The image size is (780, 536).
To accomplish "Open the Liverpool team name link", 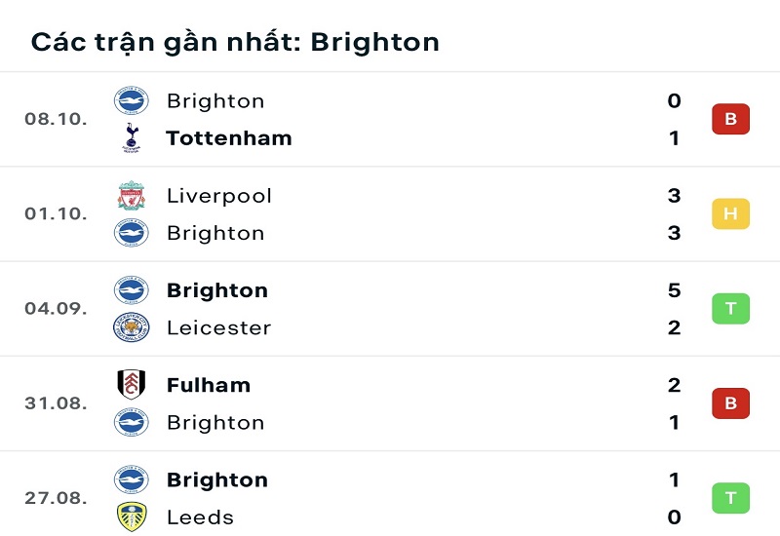I will point(219,196).
